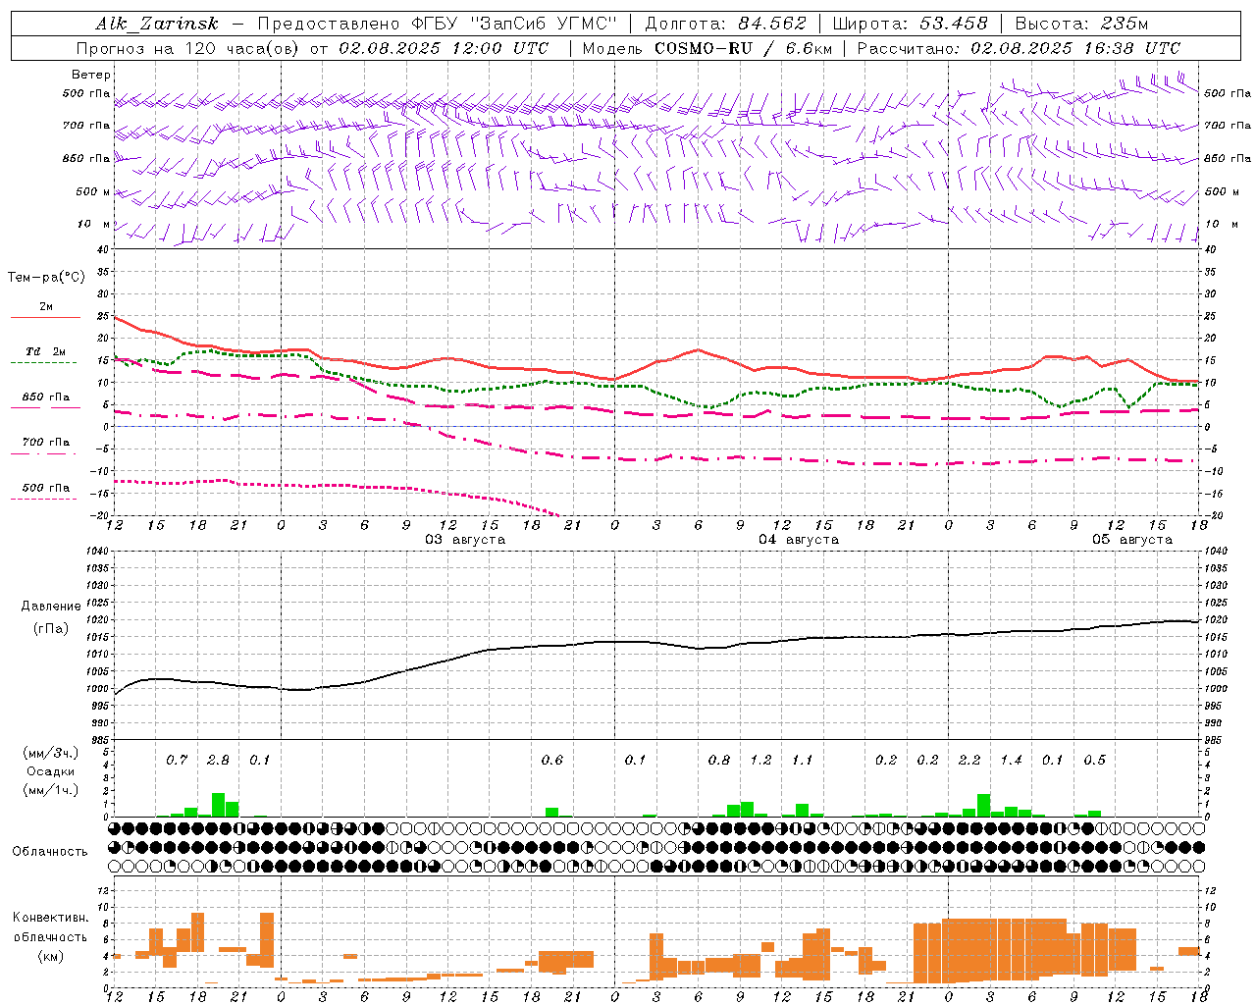
Task: Click the 0.5 precipitation total value
Action: click(1094, 760)
